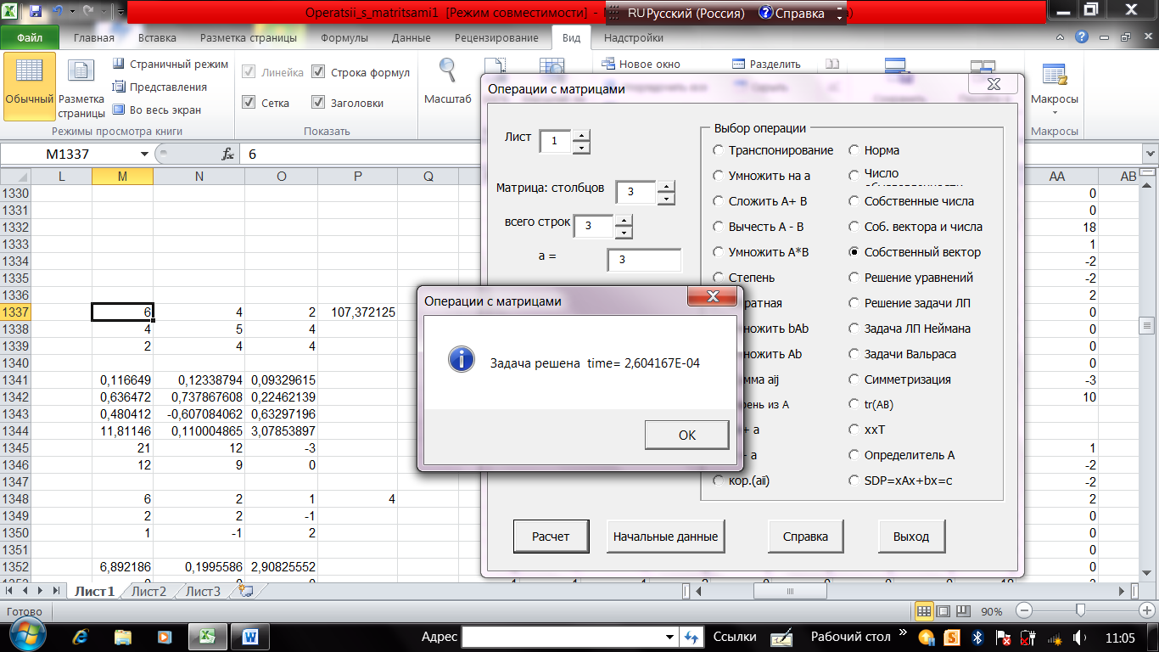Increase the Лист spinner value
This screenshot has height=652, width=1159.
(581, 135)
